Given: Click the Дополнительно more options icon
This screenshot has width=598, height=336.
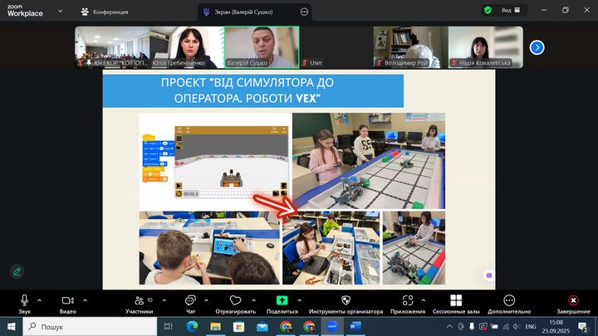Looking at the screenshot, I should tap(509, 300).
